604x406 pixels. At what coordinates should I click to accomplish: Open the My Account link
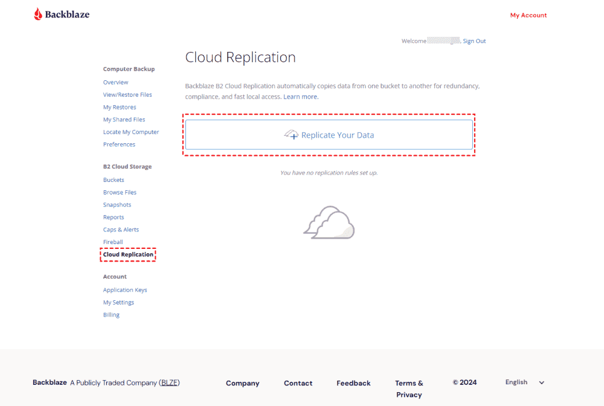point(528,15)
